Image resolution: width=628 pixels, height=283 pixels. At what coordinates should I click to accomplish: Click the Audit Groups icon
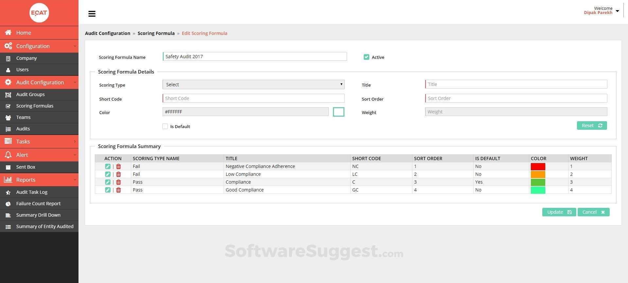8,94
